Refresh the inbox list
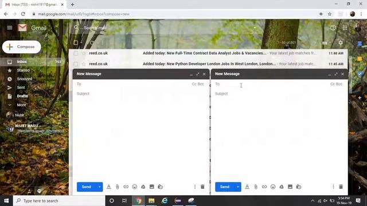This screenshot has width=367, height=206. [x=92, y=43]
